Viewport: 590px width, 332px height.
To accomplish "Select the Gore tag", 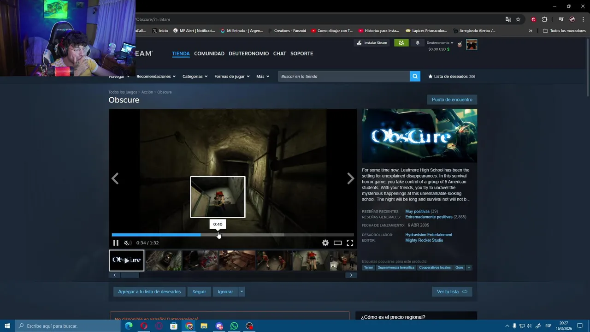I will point(459,267).
